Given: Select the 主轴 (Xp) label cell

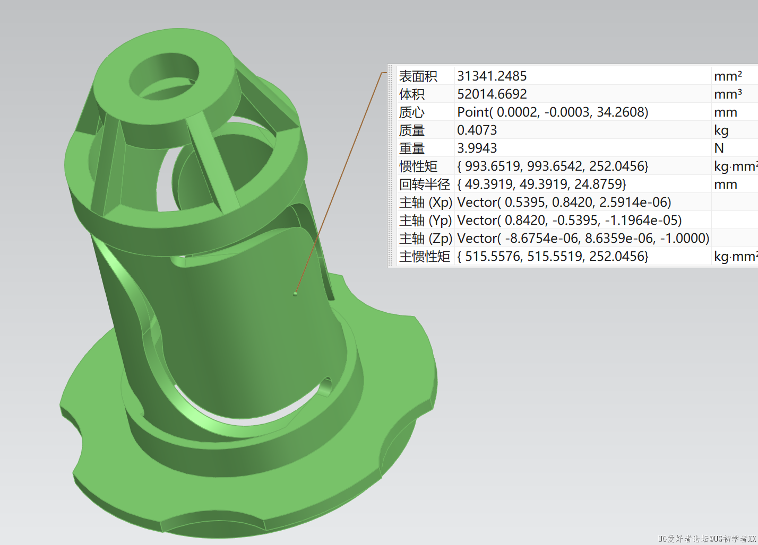Looking at the screenshot, I should click(426, 203).
